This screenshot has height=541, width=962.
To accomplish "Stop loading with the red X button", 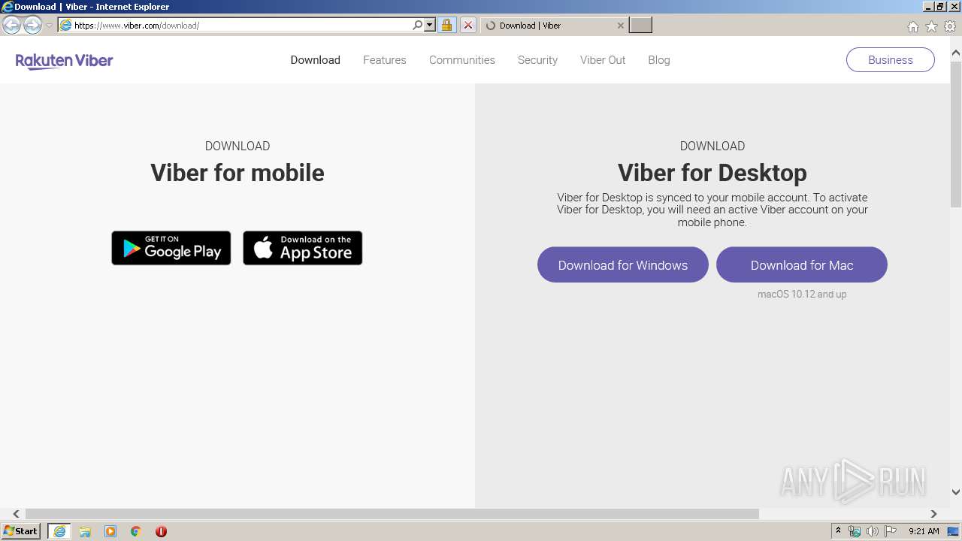I will point(467,26).
